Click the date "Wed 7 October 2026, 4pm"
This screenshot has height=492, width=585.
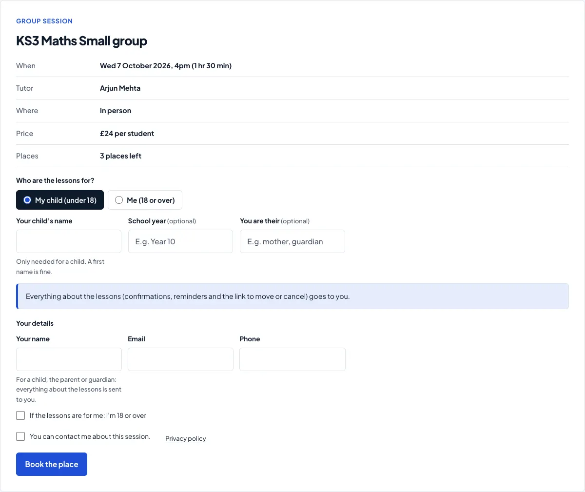(x=145, y=66)
